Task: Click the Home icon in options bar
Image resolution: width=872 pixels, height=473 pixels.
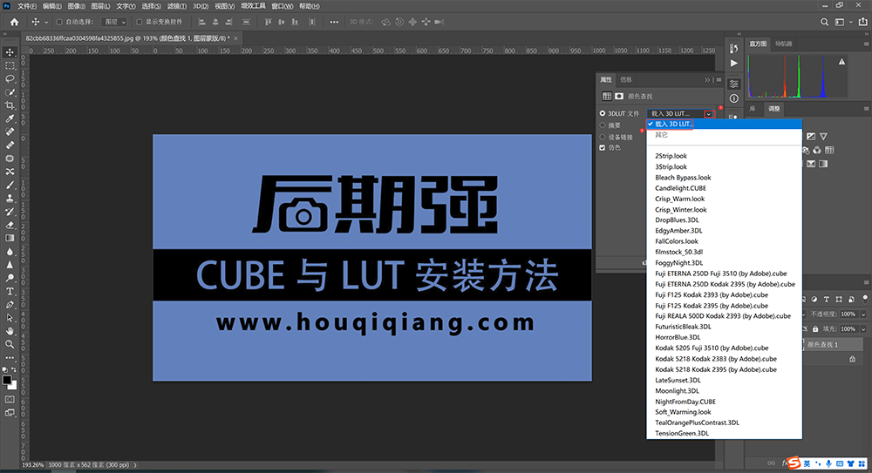Action: 15,23
